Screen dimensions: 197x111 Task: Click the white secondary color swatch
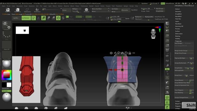(9, 85)
